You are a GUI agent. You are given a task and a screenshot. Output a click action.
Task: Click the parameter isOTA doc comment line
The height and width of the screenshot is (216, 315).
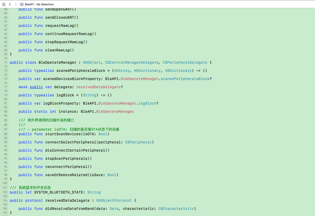point(69,129)
